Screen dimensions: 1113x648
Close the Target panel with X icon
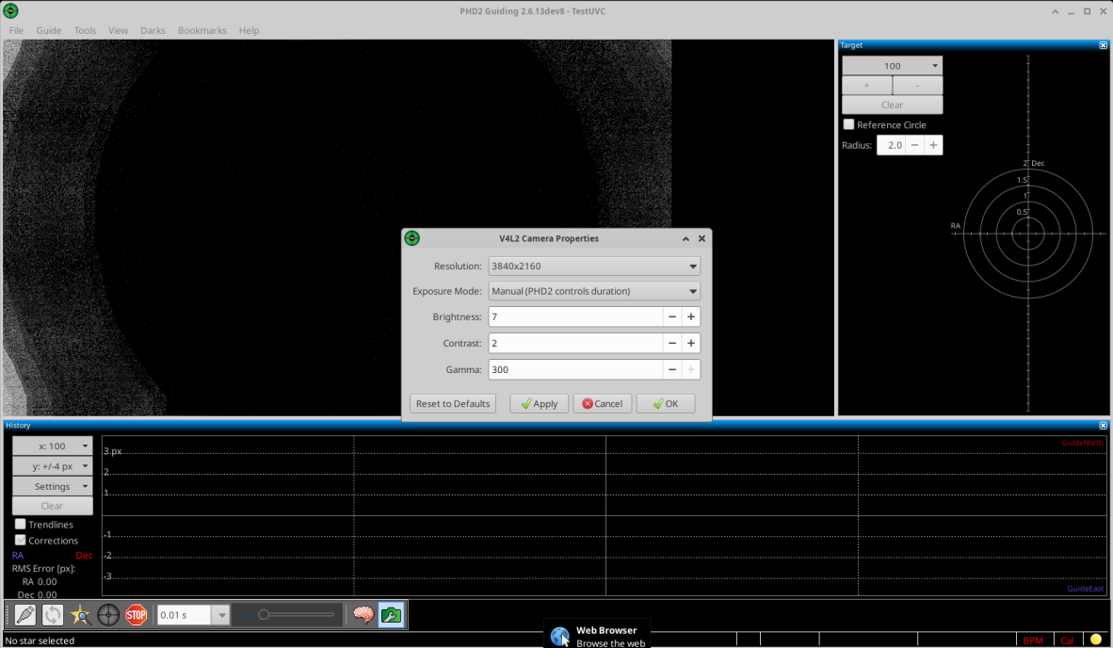tap(1103, 45)
